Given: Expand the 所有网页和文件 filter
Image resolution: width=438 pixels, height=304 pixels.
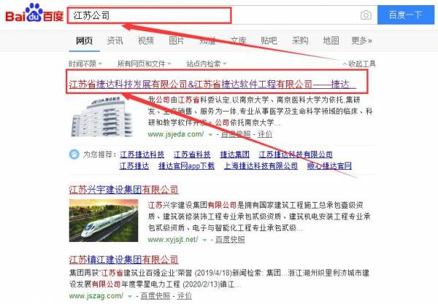Looking at the screenshot, I should 144,64.
